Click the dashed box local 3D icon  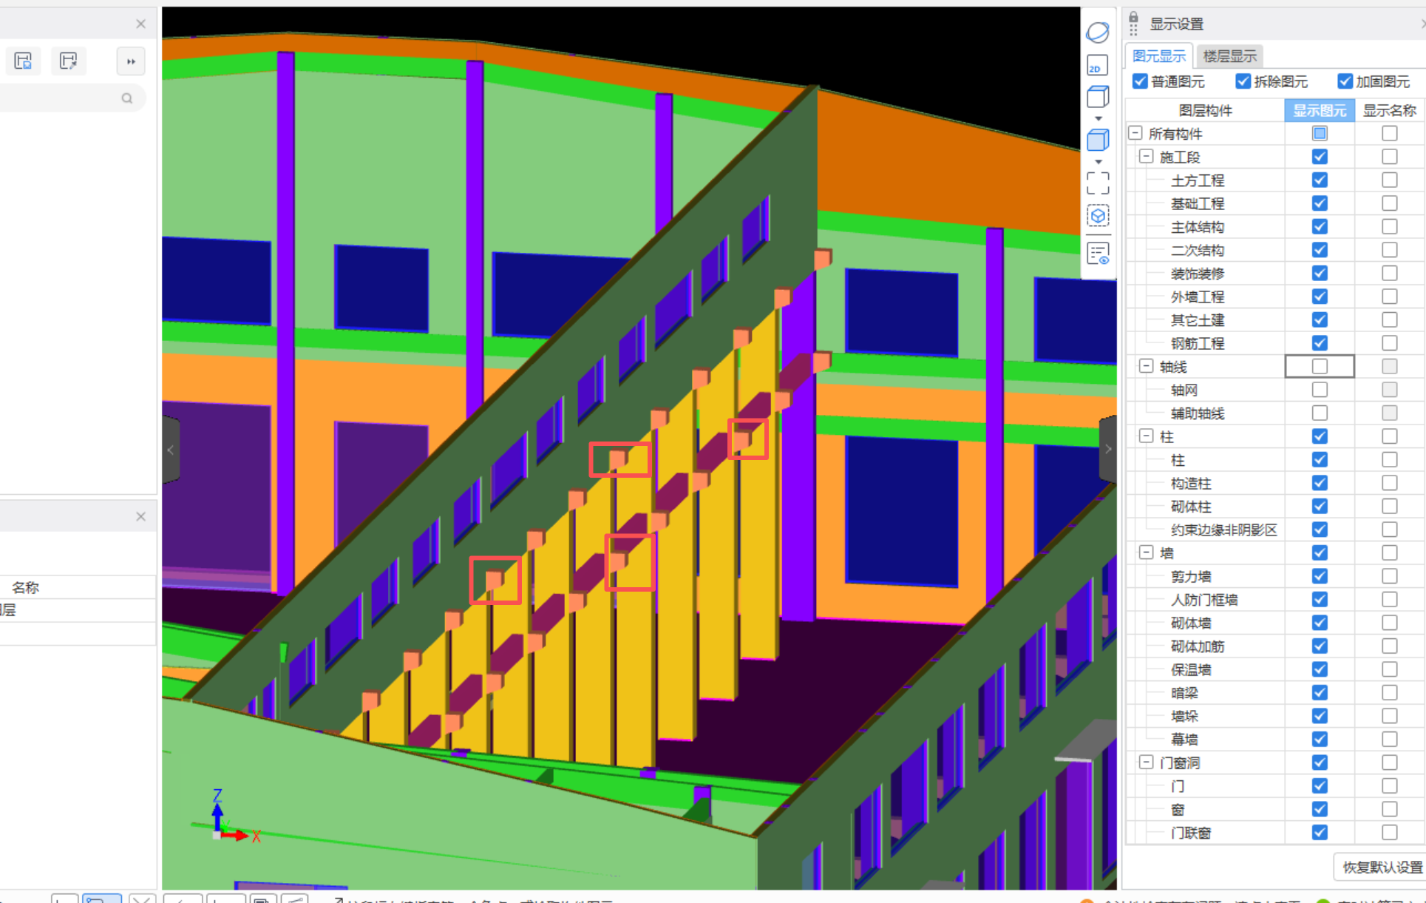[1098, 216]
